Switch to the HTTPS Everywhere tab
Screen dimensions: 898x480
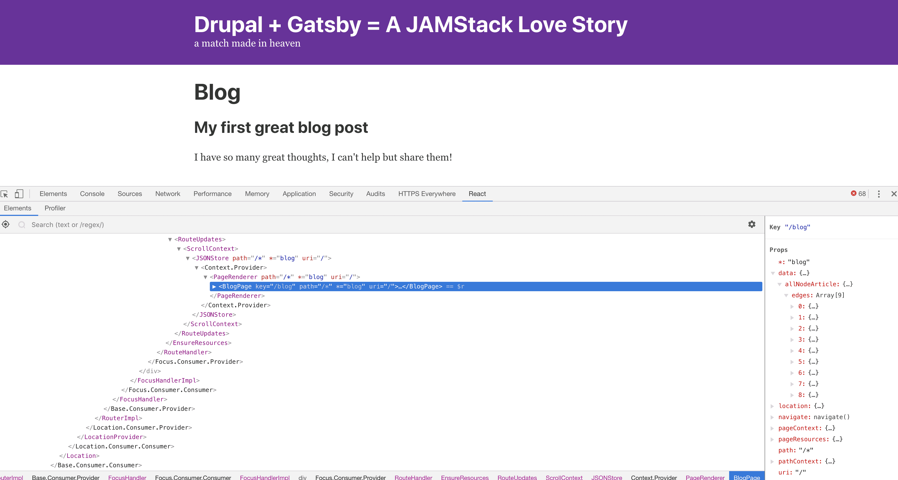[x=427, y=194]
